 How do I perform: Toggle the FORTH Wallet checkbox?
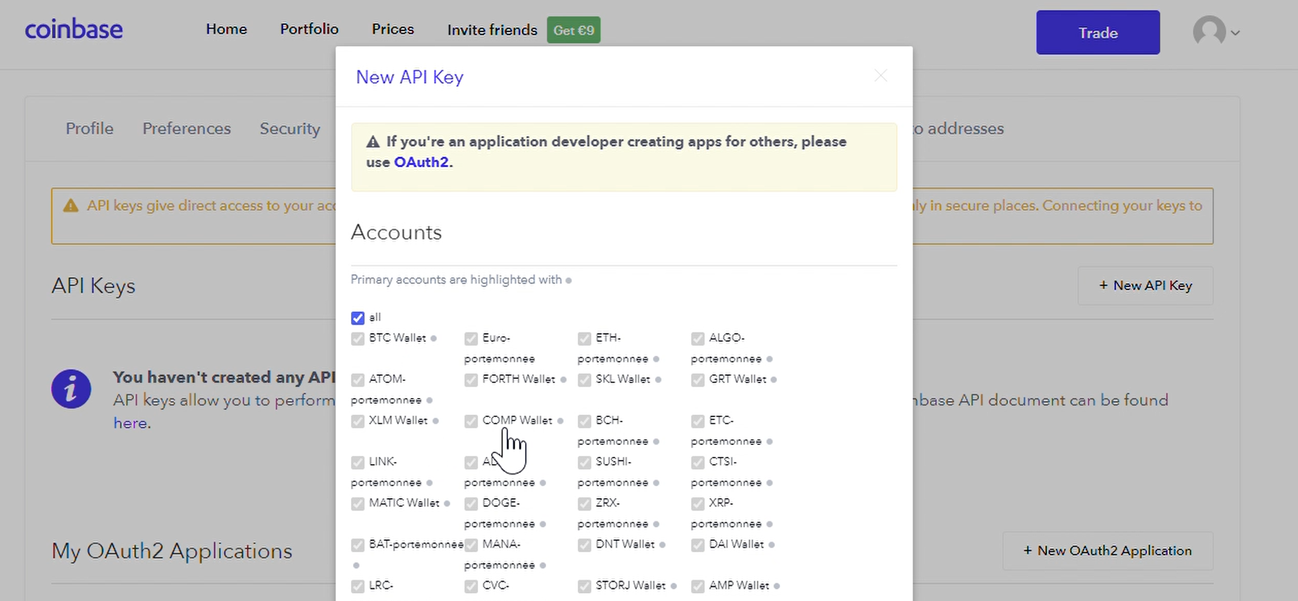coord(471,380)
